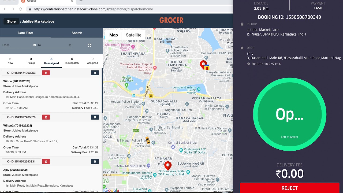The width and height of the screenshot is (343, 193).
Task: Click the Store button in header
Action: (11, 21)
